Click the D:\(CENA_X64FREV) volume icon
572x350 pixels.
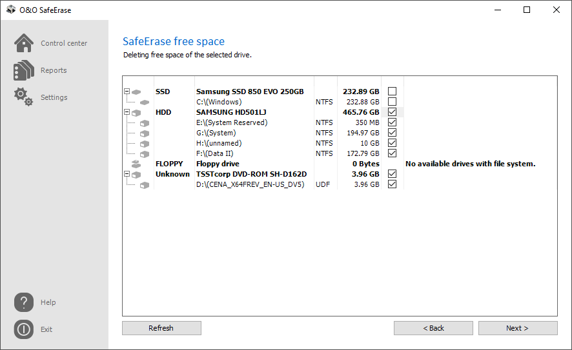(145, 185)
